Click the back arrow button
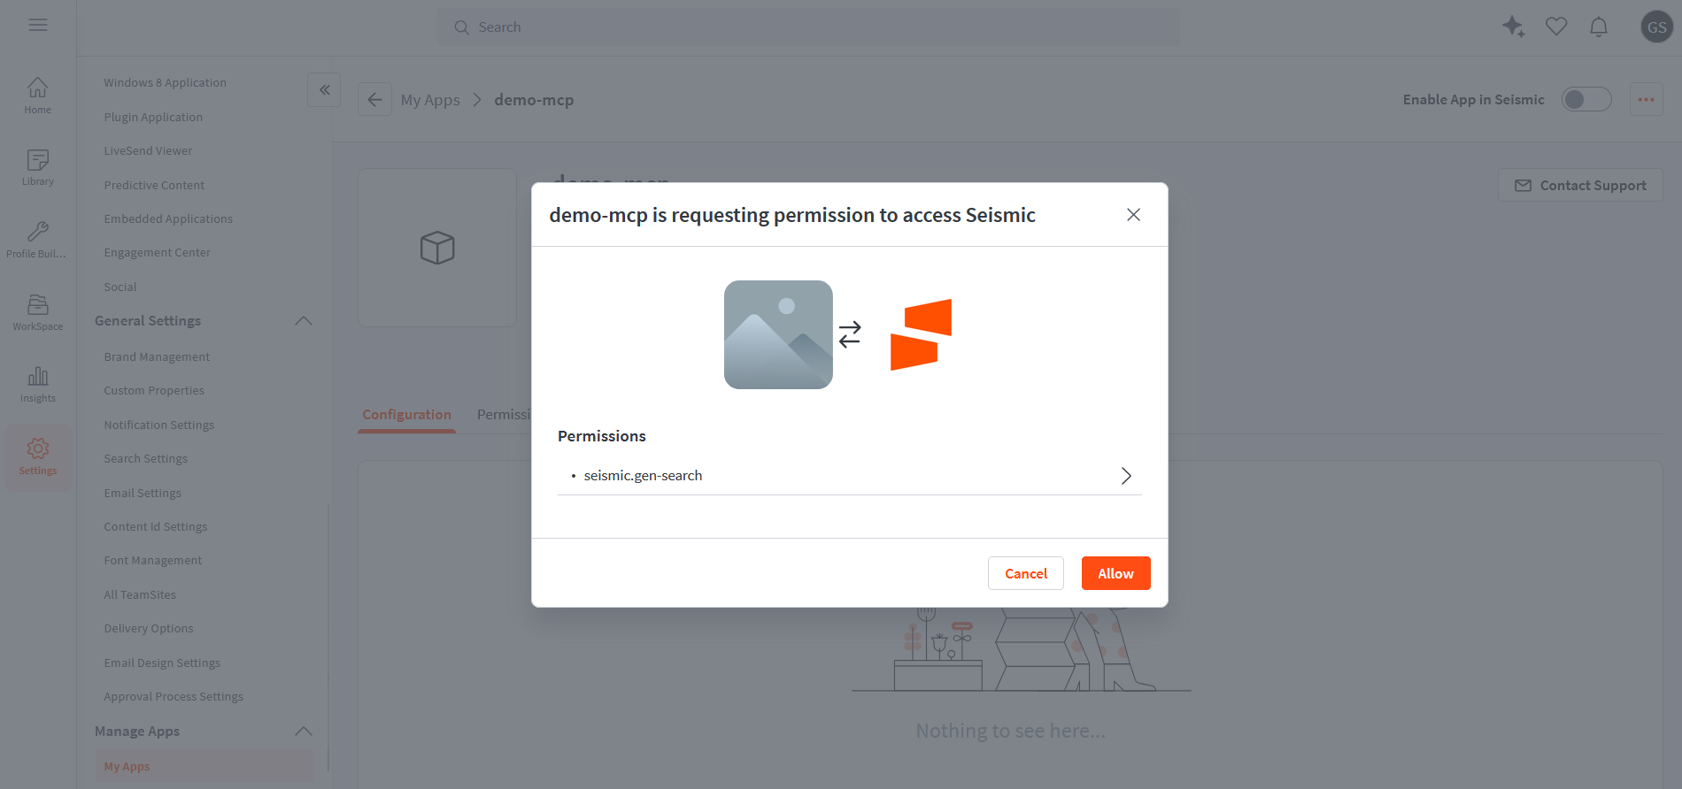This screenshot has width=1682, height=789. [374, 99]
